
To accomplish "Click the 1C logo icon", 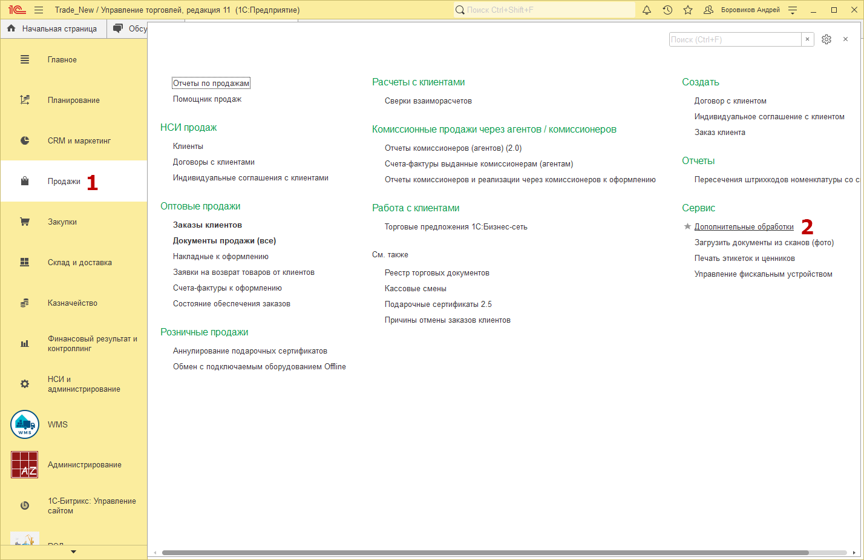I will click(x=16, y=10).
